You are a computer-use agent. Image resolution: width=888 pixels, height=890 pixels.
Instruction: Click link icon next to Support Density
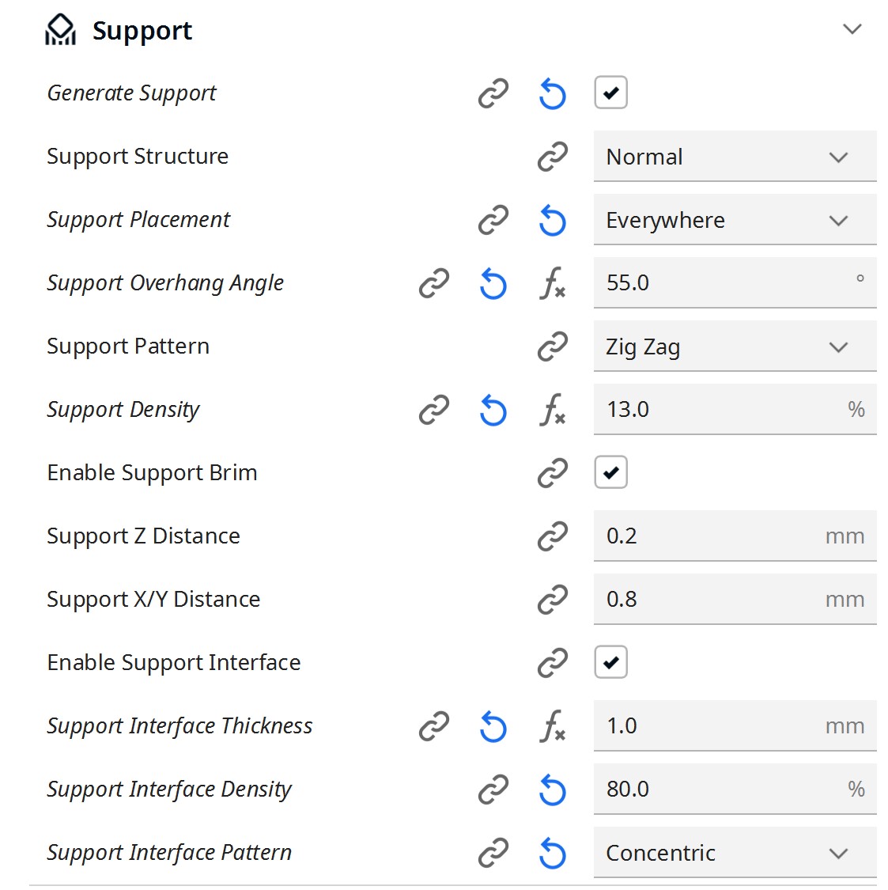434,410
